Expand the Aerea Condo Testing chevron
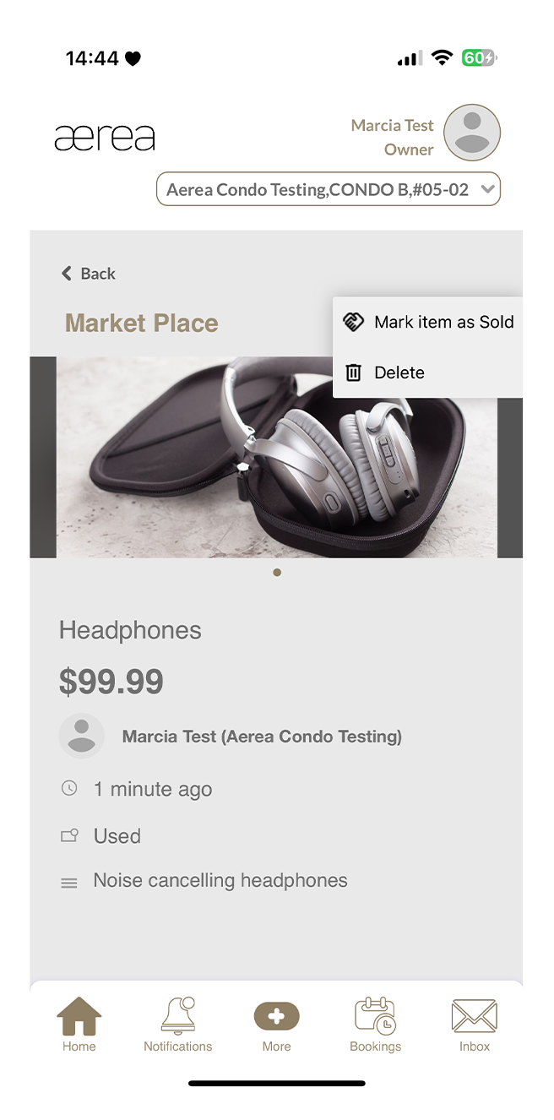554x1120 pixels. [488, 188]
